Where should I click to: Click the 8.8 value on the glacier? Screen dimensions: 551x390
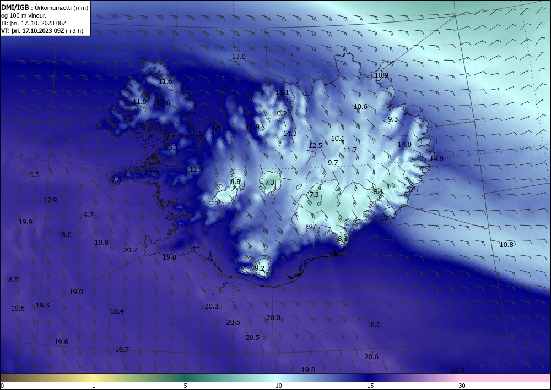click(x=235, y=182)
